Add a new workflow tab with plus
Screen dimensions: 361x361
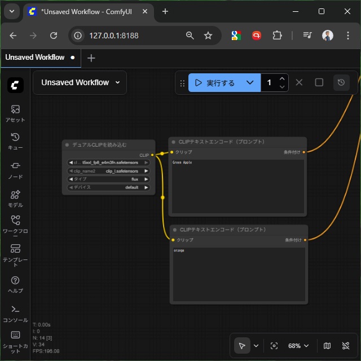pos(91,58)
